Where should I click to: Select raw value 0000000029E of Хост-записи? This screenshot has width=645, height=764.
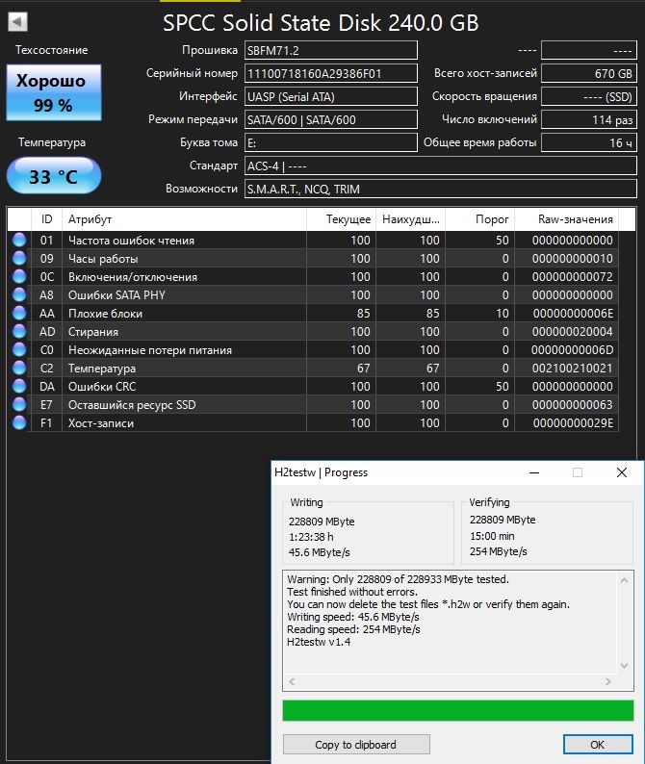coord(573,423)
